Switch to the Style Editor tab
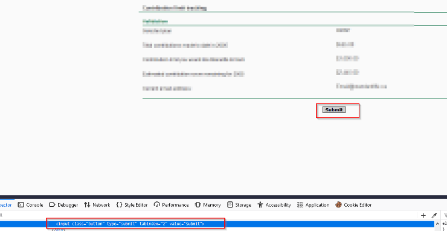This screenshot has width=447, height=231. 132,205
